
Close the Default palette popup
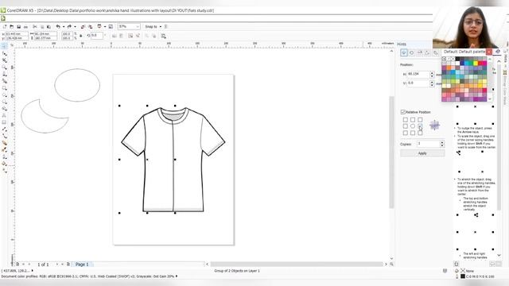coord(489,52)
